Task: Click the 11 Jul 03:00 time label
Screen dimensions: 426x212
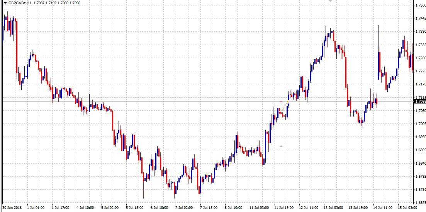Action: (x=260, y=208)
